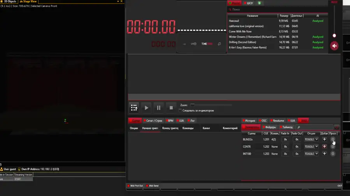Click the Начало тригг column header

[x=150, y=128]
